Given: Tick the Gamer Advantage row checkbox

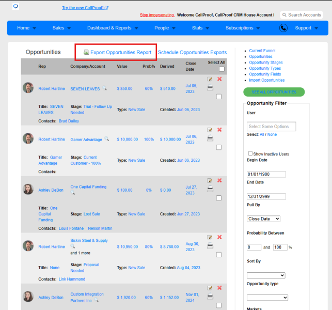Looking at the screenshot, I should tap(219, 147).
